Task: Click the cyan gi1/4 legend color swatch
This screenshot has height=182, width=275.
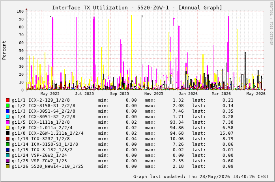Action: tap(7, 117)
